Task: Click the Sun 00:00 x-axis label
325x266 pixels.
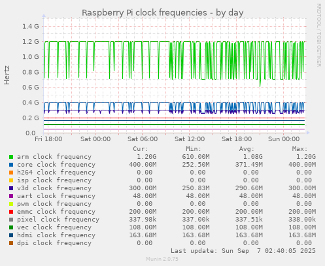Action: [x=284, y=139]
